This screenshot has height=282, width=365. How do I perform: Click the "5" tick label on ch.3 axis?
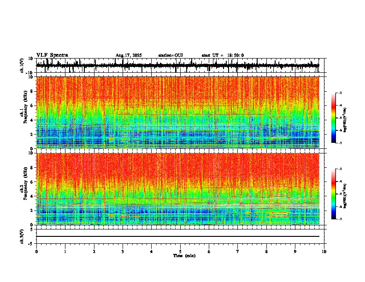tap(32, 229)
